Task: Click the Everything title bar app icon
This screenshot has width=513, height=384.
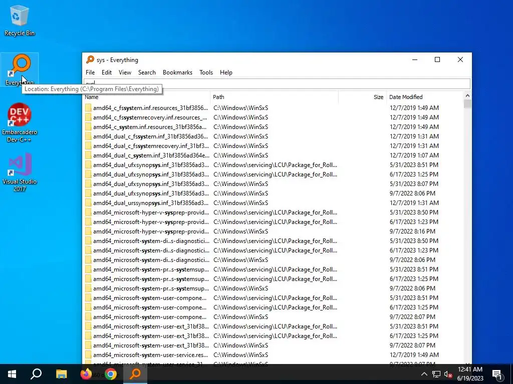Action: 90,59
